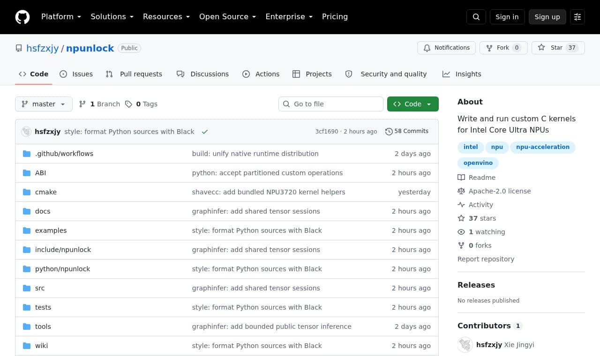
Task: Expand the Platform menu
Action: pos(61,17)
